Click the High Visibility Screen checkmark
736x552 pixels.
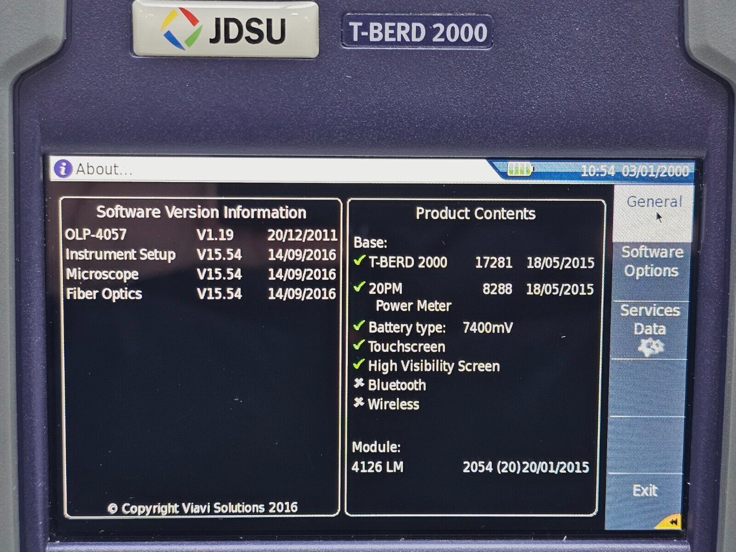pyautogui.click(x=359, y=365)
